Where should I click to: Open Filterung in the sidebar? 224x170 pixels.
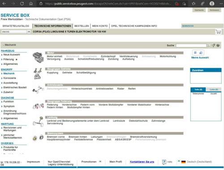pyautogui.click(x=9, y=59)
